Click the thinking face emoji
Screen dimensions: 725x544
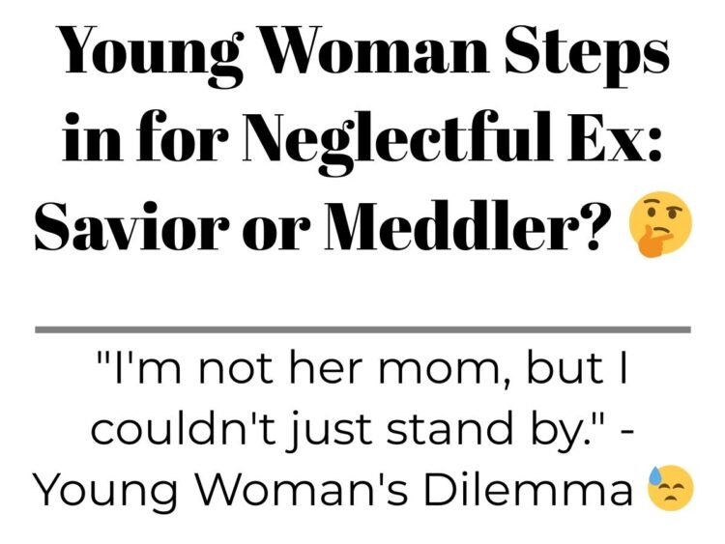[661, 224]
